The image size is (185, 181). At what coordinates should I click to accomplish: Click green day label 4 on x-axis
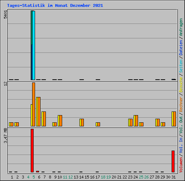pyautogui.click(x=28, y=177)
